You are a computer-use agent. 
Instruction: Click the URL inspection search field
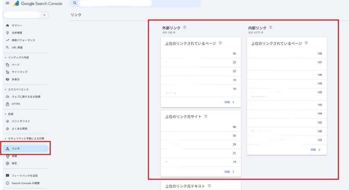[x=135, y=3]
